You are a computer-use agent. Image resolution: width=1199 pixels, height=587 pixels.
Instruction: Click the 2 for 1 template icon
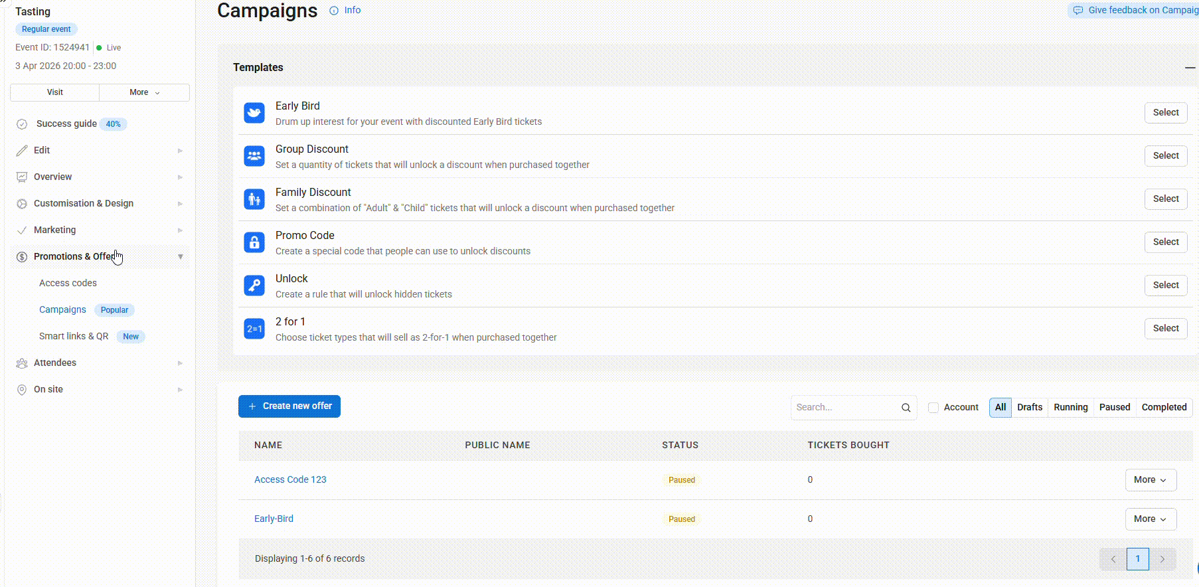254,329
